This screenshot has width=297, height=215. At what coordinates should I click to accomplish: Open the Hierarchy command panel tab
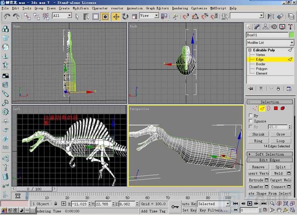click(x=265, y=27)
